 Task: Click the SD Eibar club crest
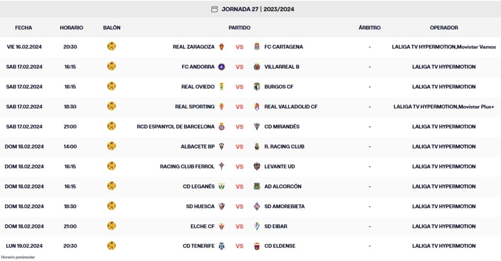coord(256,226)
